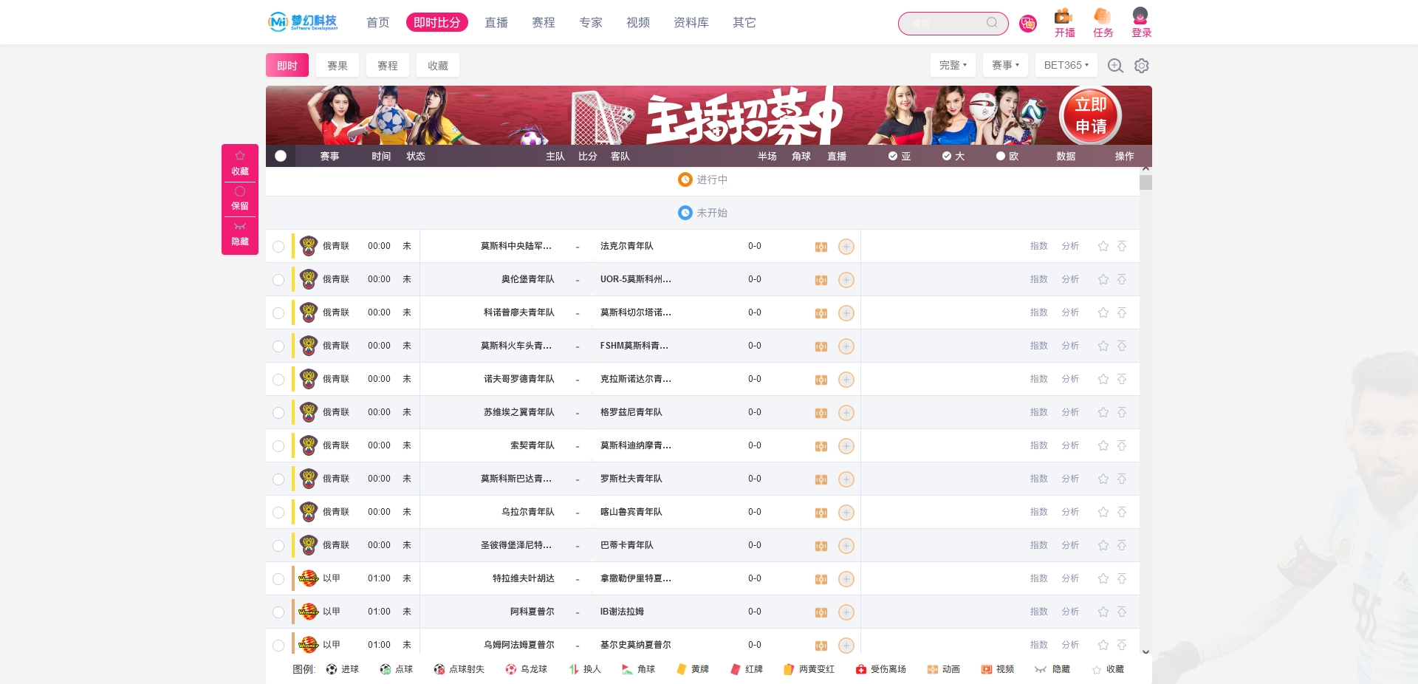
Task: Open the settings gear icon
Action: [1142, 66]
